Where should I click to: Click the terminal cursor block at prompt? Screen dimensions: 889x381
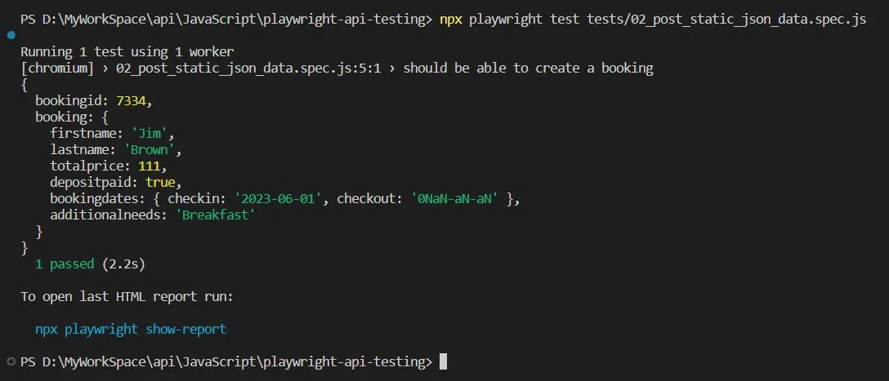tap(444, 361)
